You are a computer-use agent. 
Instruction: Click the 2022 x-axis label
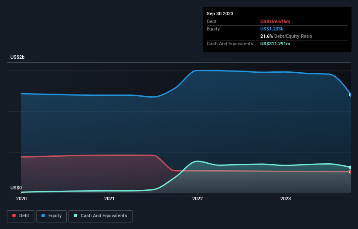[x=198, y=199]
